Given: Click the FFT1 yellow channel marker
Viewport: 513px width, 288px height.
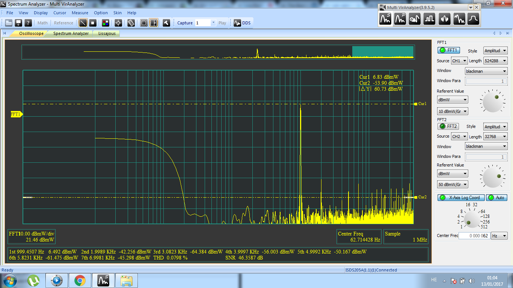Looking at the screenshot, I should (17, 114).
